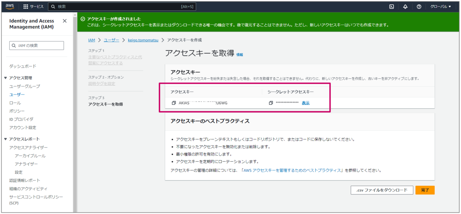The width and height of the screenshot is (461, 214).
Task: Open アクセスアナライザー in sidebar
Action: point(28,148)
